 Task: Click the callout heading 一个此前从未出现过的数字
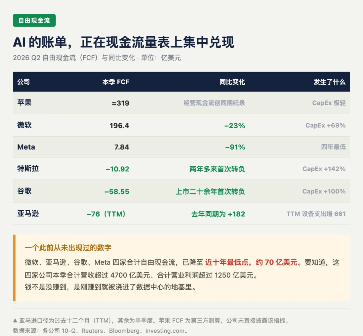[x=68, y=248]
